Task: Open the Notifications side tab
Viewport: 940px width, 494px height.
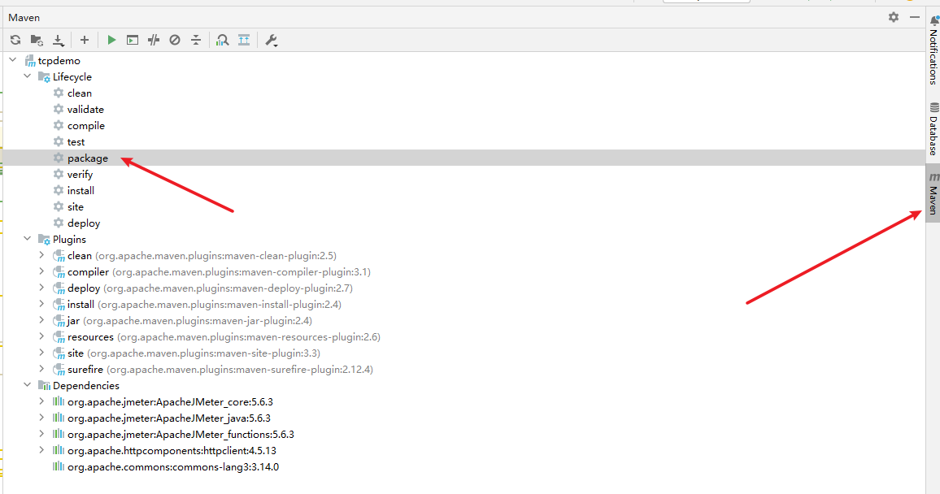Action: click(933, 51)
